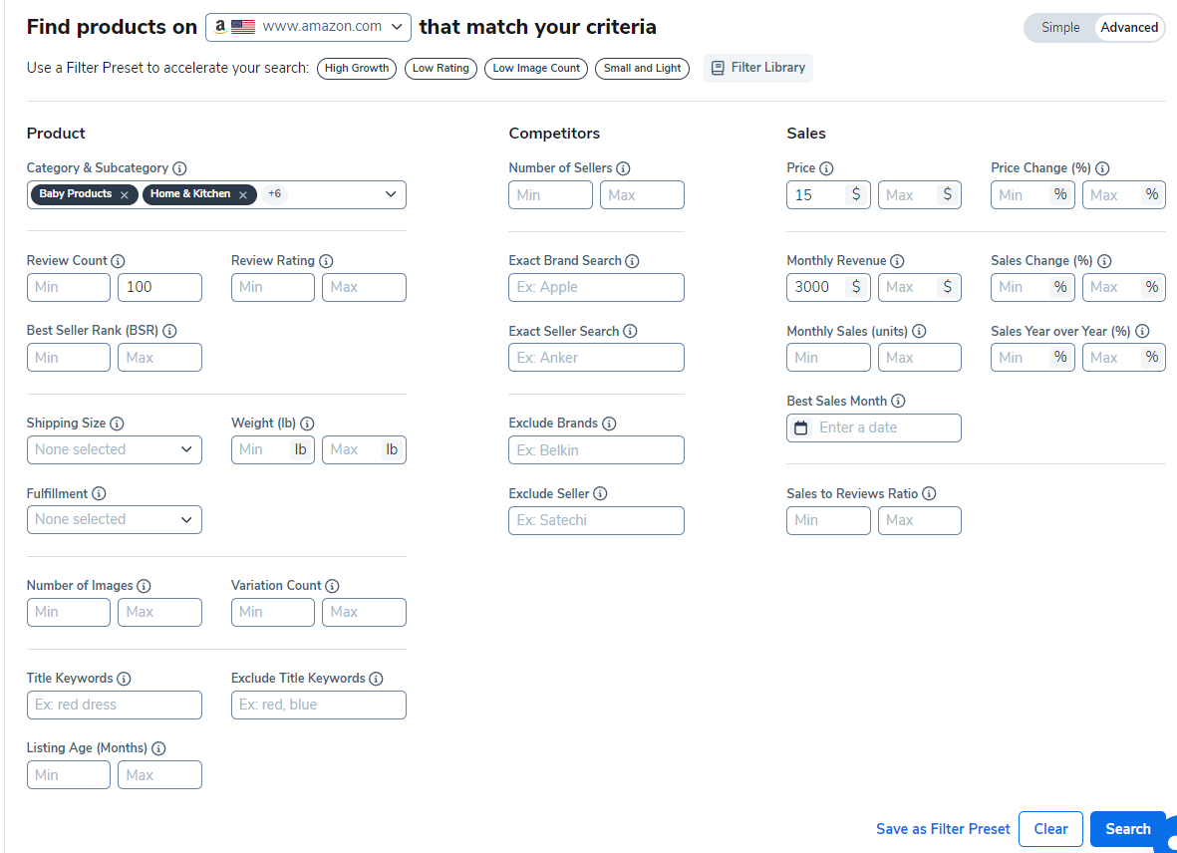Remove the Baby Products category tag
Screen dimensions: 1177x853
pos(124,195)
